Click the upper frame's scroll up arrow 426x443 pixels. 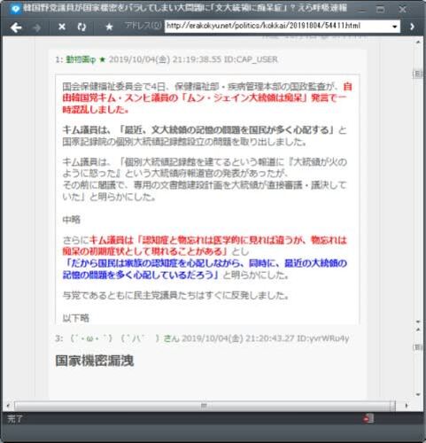pos(418,43)
